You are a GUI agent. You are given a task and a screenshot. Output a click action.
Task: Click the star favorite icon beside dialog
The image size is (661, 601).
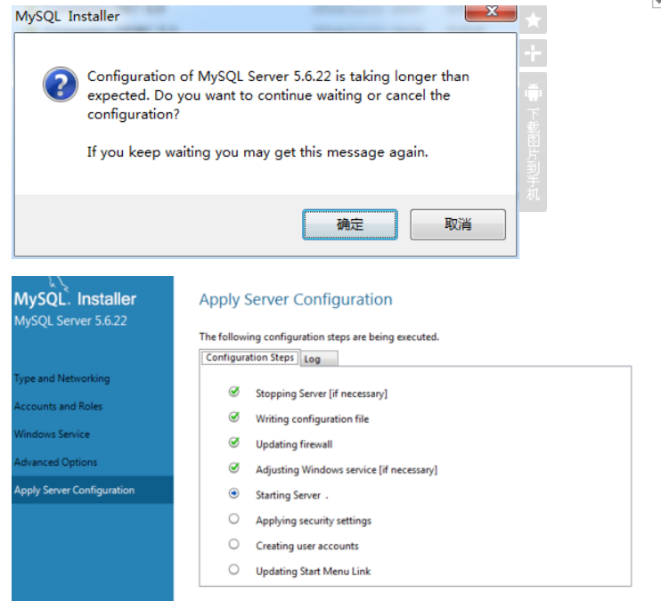coord(533,20)
